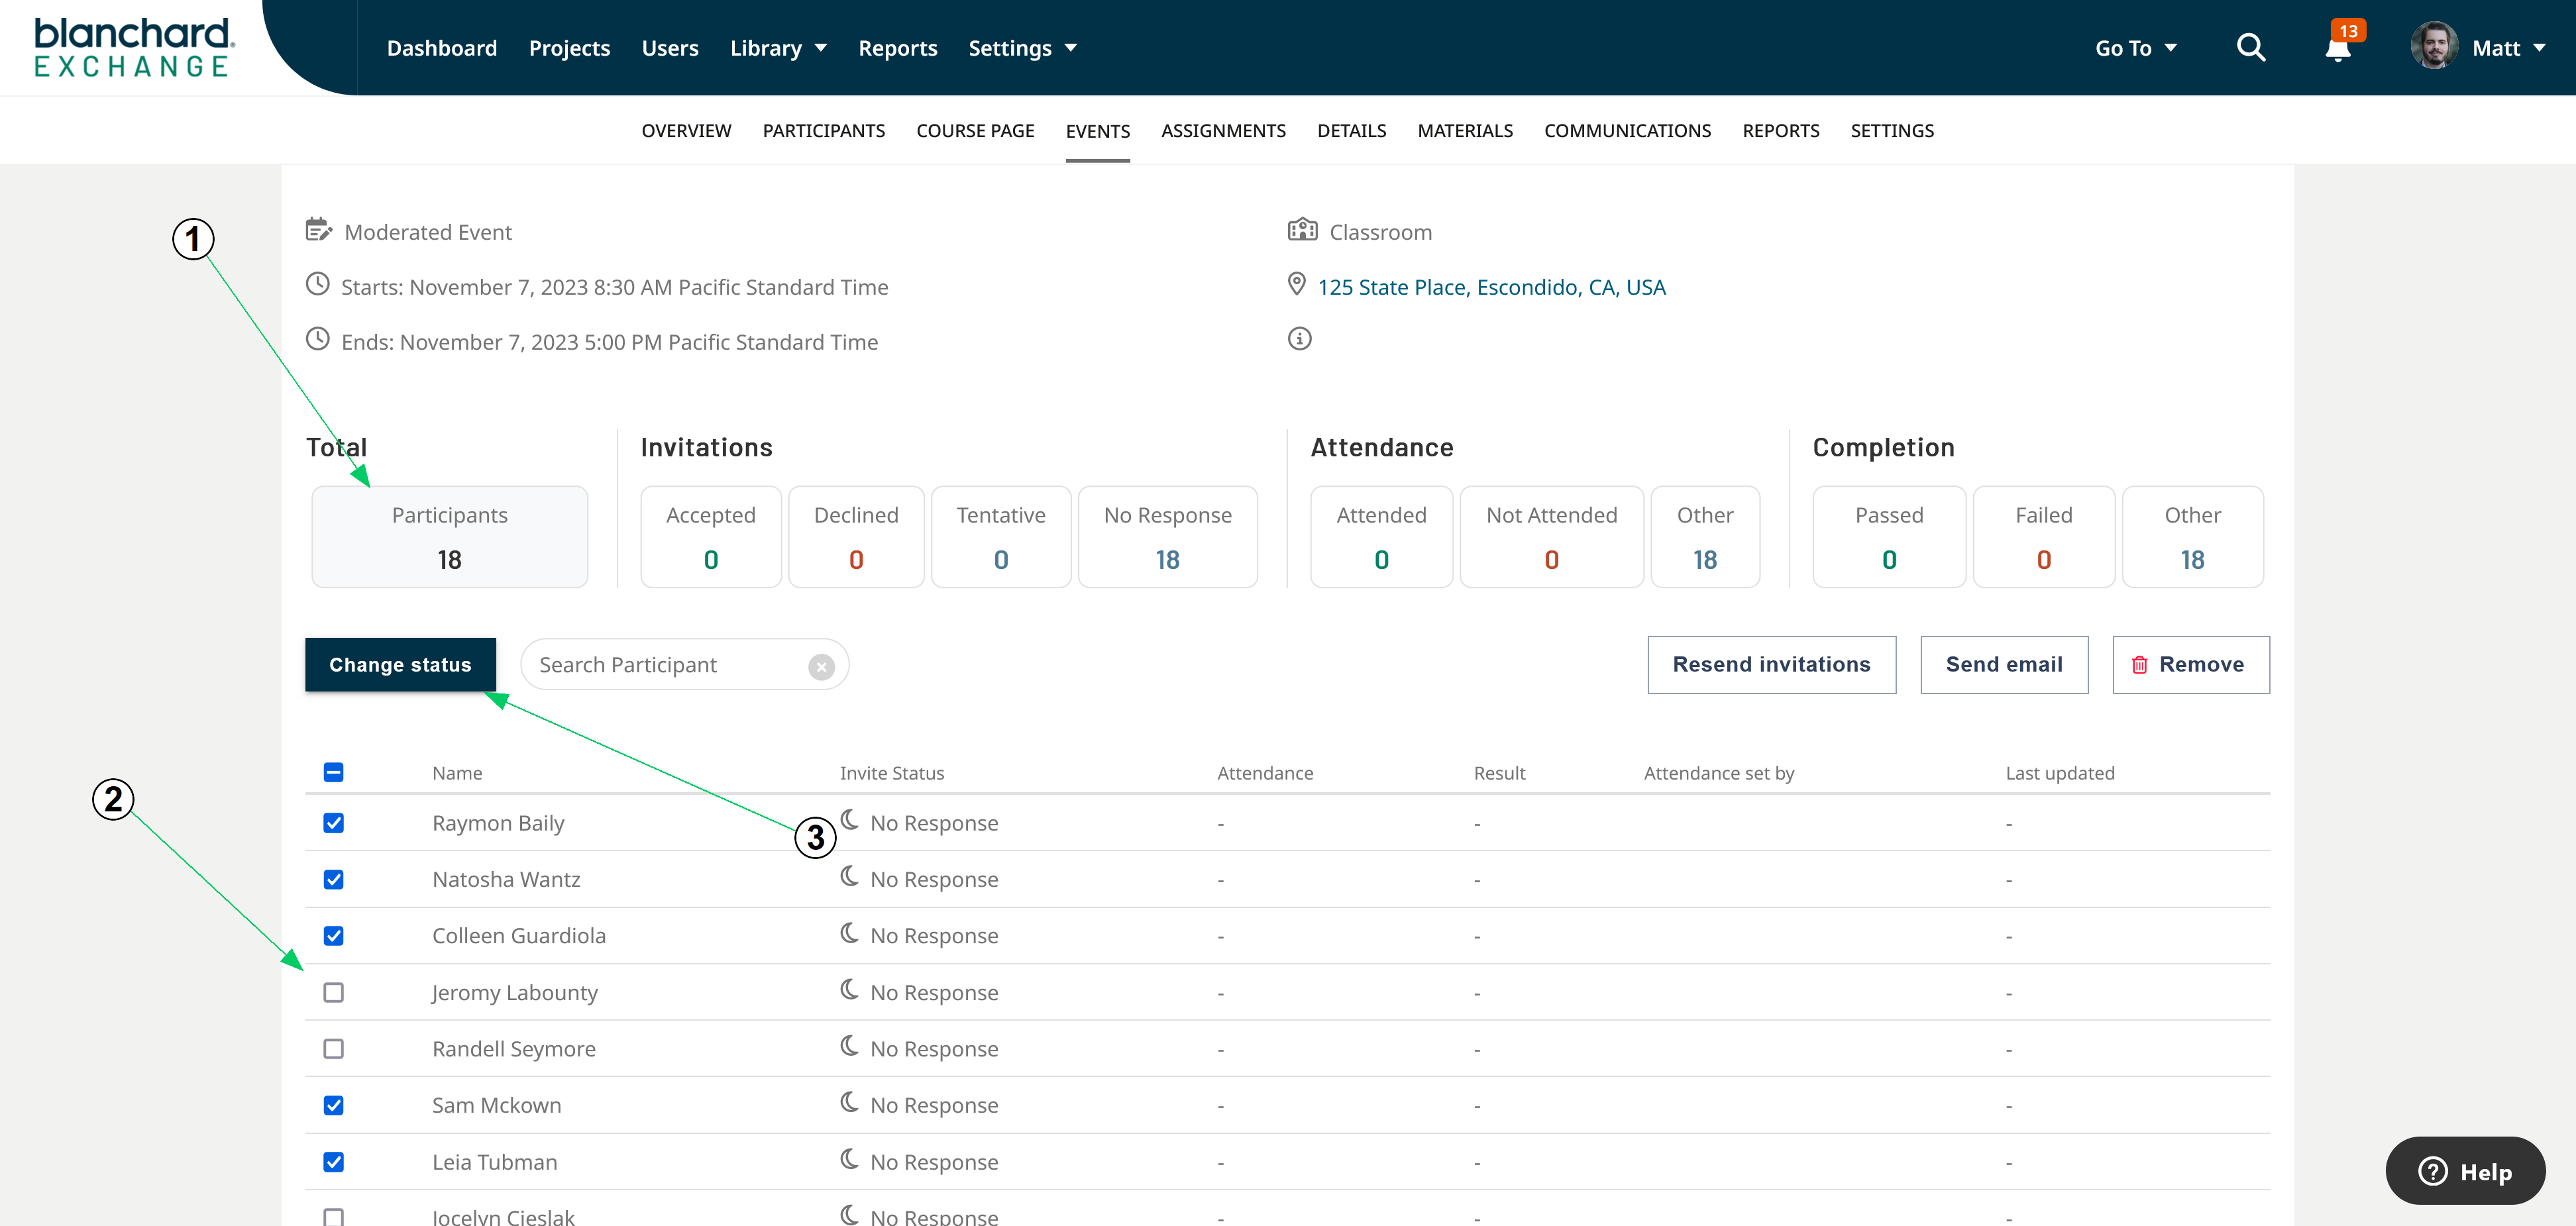The width and height of the screenshot is (2576, 1226).
Task: Clear search with the X icon
Action: pos(821,666)
